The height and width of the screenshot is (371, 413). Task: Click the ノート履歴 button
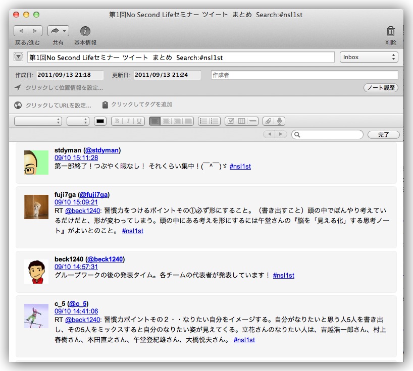pyautogui.click(x=381, y=88)
